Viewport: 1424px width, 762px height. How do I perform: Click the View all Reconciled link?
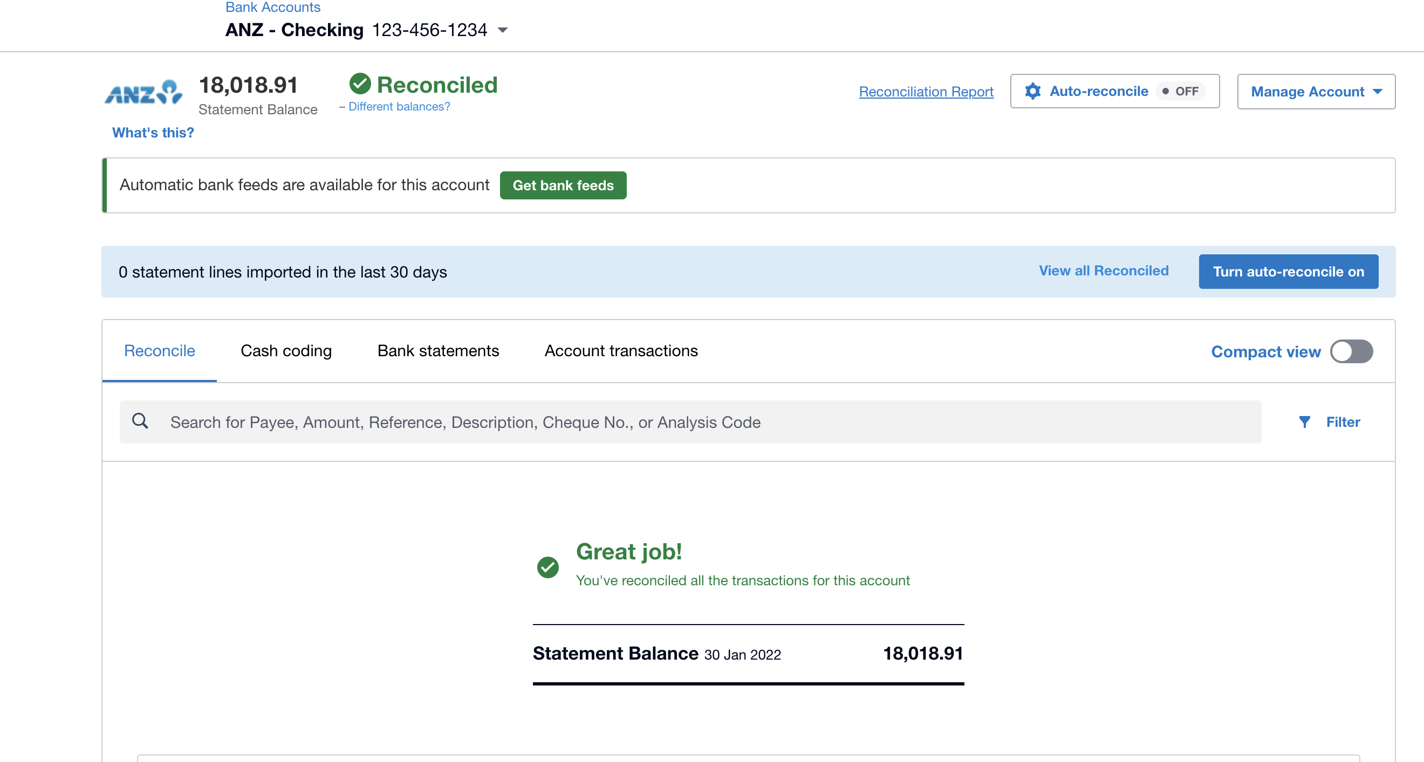tap(1104, 271)
